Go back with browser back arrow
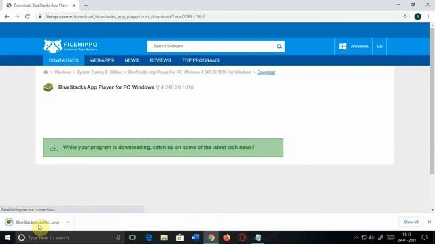The width and height of the screenshot is (435, 244). coord(7,16)
